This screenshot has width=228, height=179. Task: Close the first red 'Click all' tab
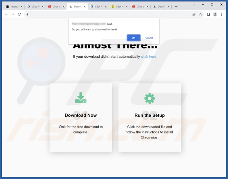[x=63, y=7]
